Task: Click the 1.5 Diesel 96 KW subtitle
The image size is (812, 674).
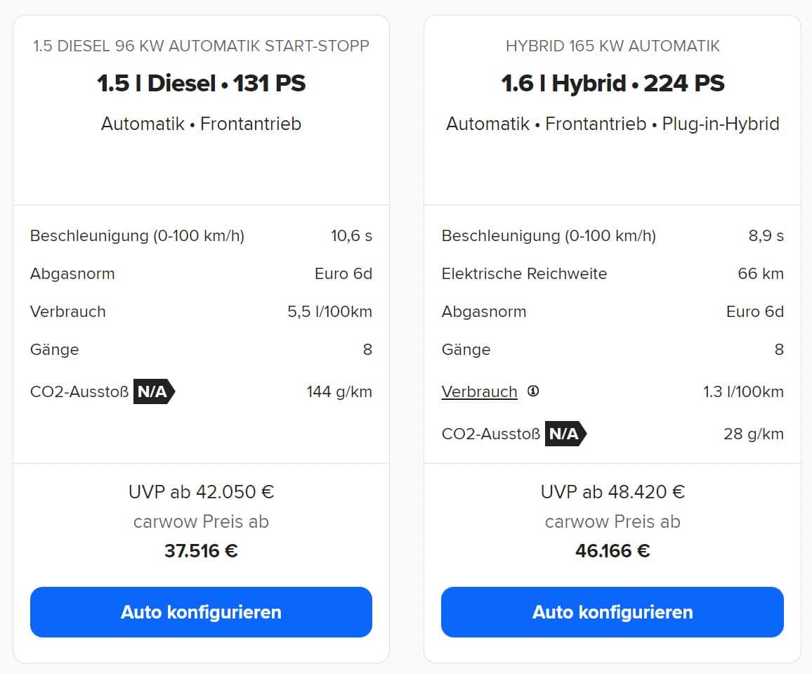Action: coord(201,46)
